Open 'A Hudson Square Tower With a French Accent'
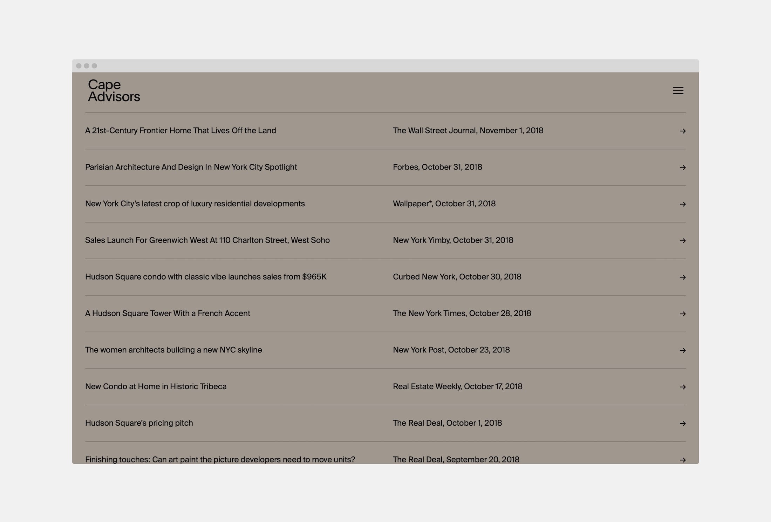771x522 pixels. [168, 314]
